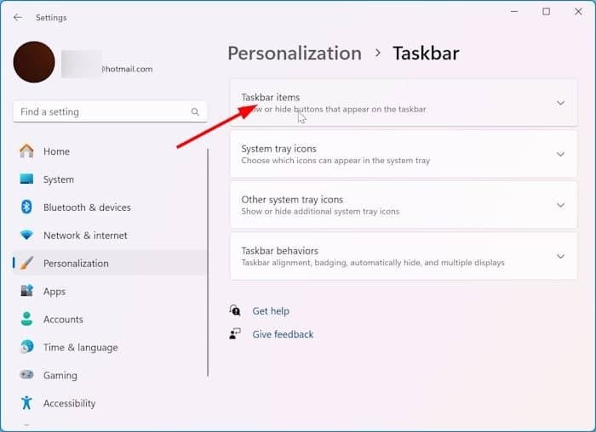Open Other system tray icons section
596x432 pixels.
pos(404,205)
